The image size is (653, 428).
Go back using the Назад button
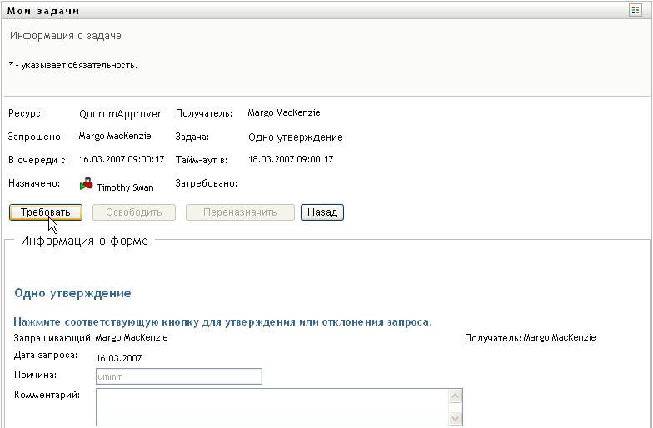coord(322,212)
